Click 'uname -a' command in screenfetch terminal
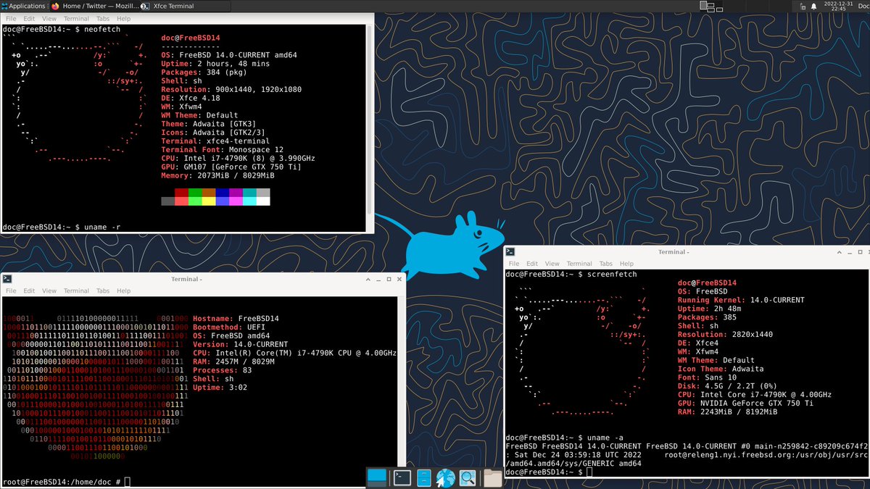This screenshot has height=489, width=870. [x=606, y=438]
